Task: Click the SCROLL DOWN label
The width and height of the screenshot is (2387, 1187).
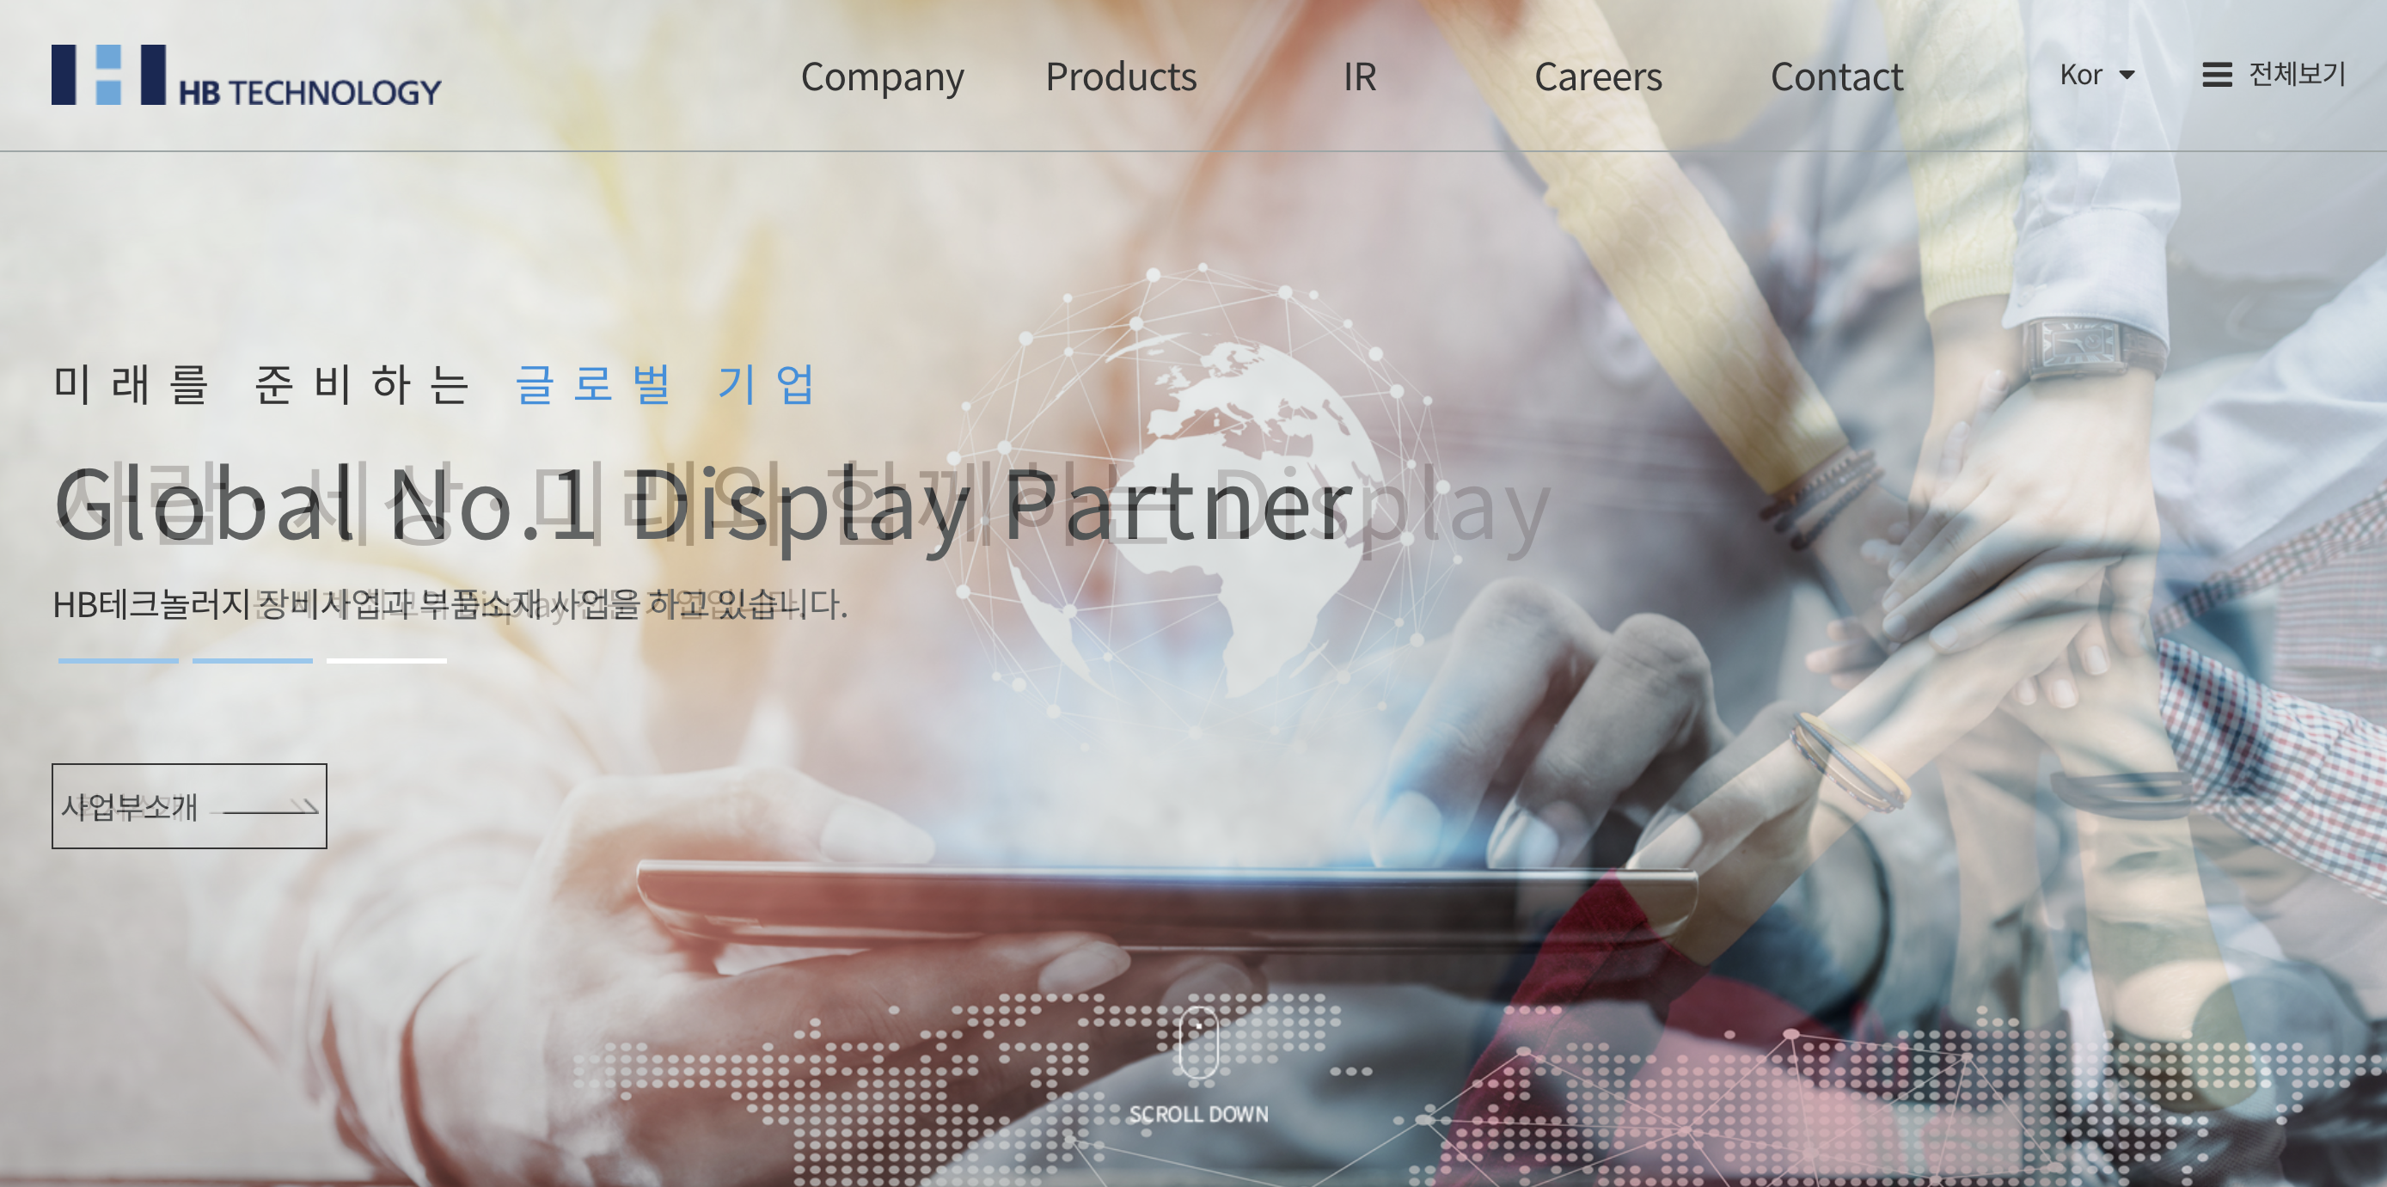Action: (1198, 1114)
